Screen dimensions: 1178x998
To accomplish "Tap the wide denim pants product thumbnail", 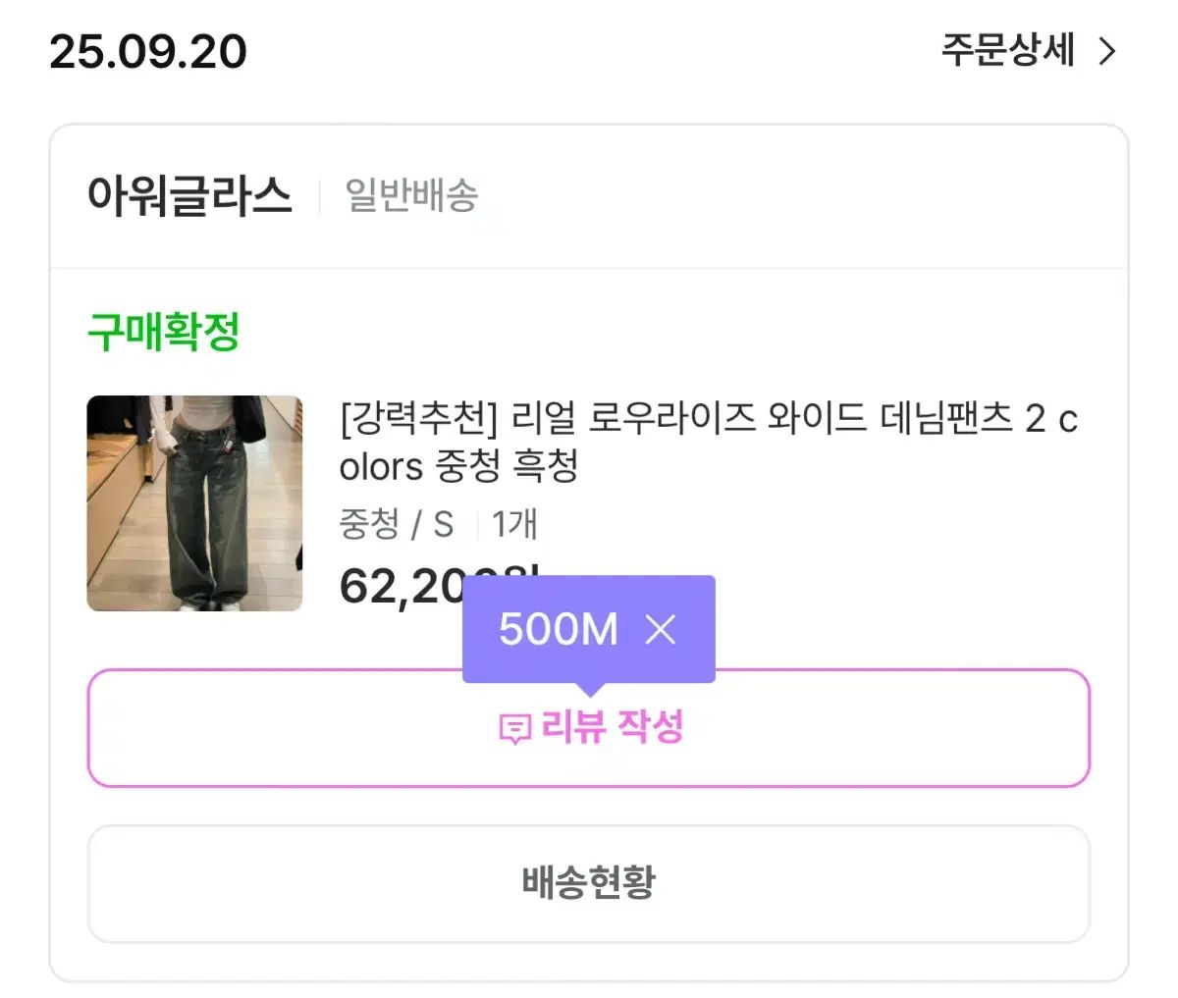I will [x=194, y=503].
